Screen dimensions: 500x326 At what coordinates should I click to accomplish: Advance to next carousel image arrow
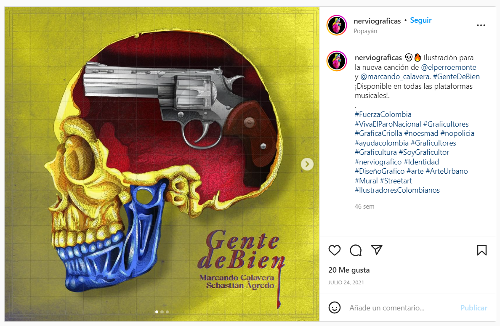coord(307,164)
